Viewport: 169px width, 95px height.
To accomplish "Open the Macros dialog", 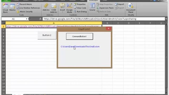I will coord(12,7).
